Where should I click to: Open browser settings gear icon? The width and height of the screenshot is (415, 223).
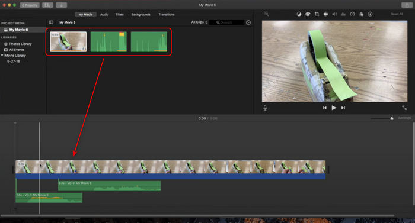point(248,22)
